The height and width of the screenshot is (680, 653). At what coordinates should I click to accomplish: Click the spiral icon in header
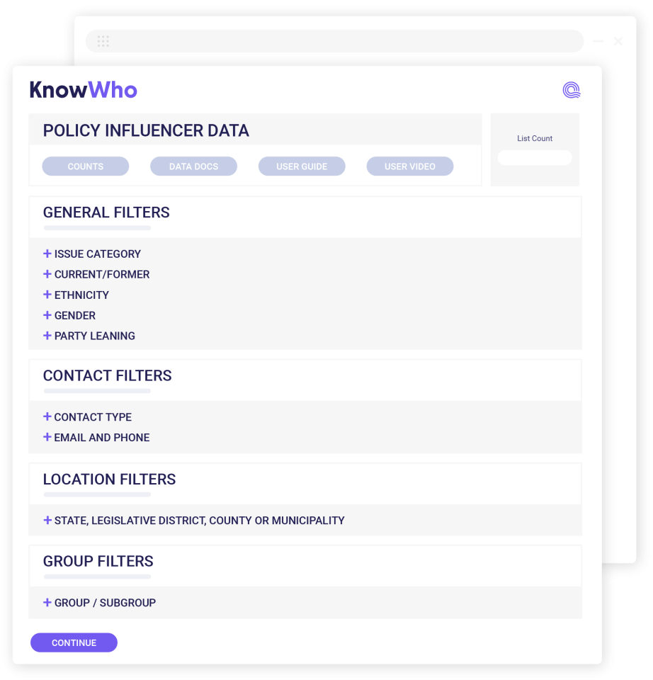pyautogui.click(x=571, y=90)
